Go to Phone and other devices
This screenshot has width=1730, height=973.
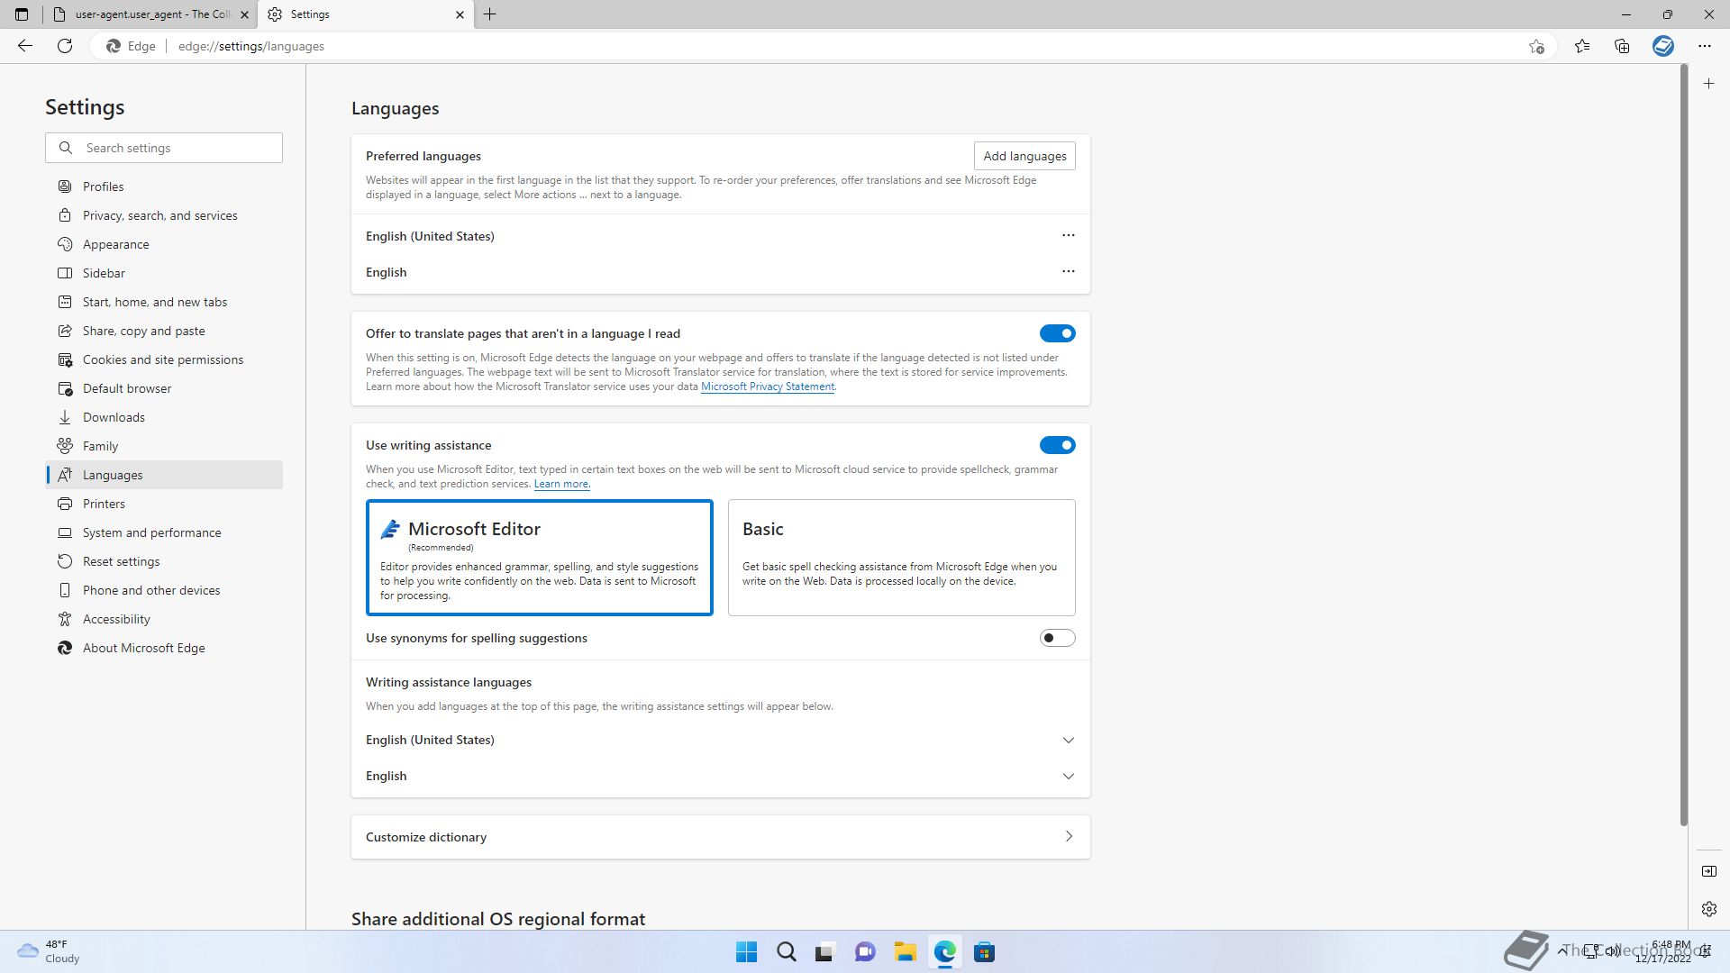click(x=164, y=590)
